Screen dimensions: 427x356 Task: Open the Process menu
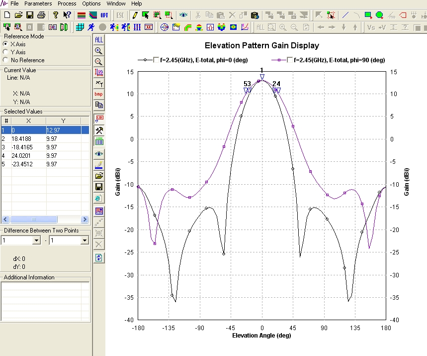(x=67, y=3)
